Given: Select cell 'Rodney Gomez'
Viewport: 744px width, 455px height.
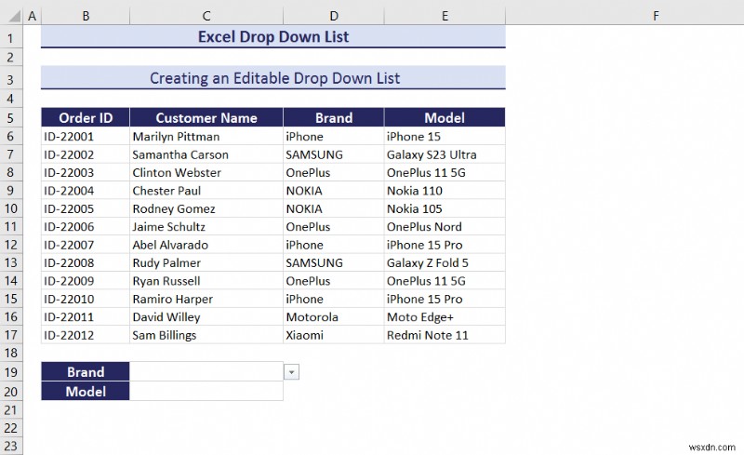Looking at the screenshot, I should 206,208.
